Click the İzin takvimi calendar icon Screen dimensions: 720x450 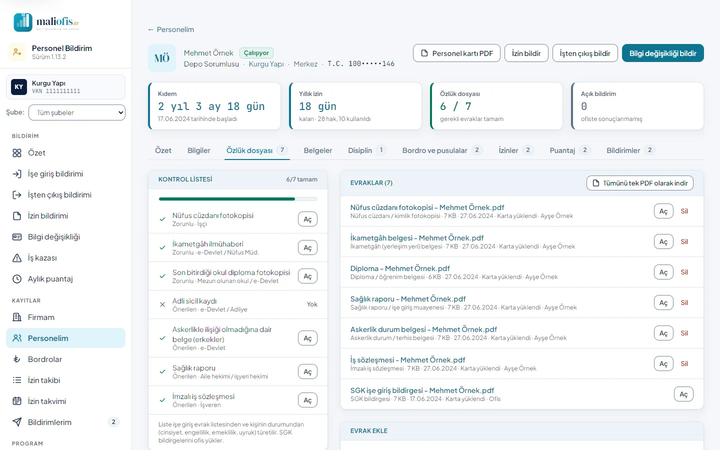17,401
